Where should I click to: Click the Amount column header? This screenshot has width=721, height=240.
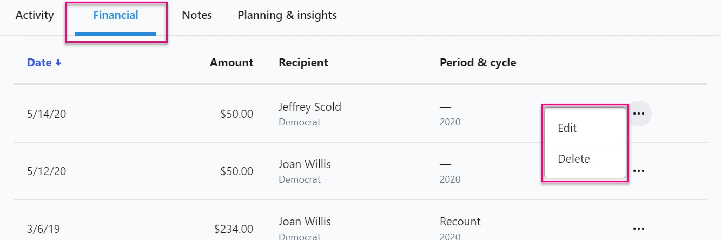[x=231, y=63]
